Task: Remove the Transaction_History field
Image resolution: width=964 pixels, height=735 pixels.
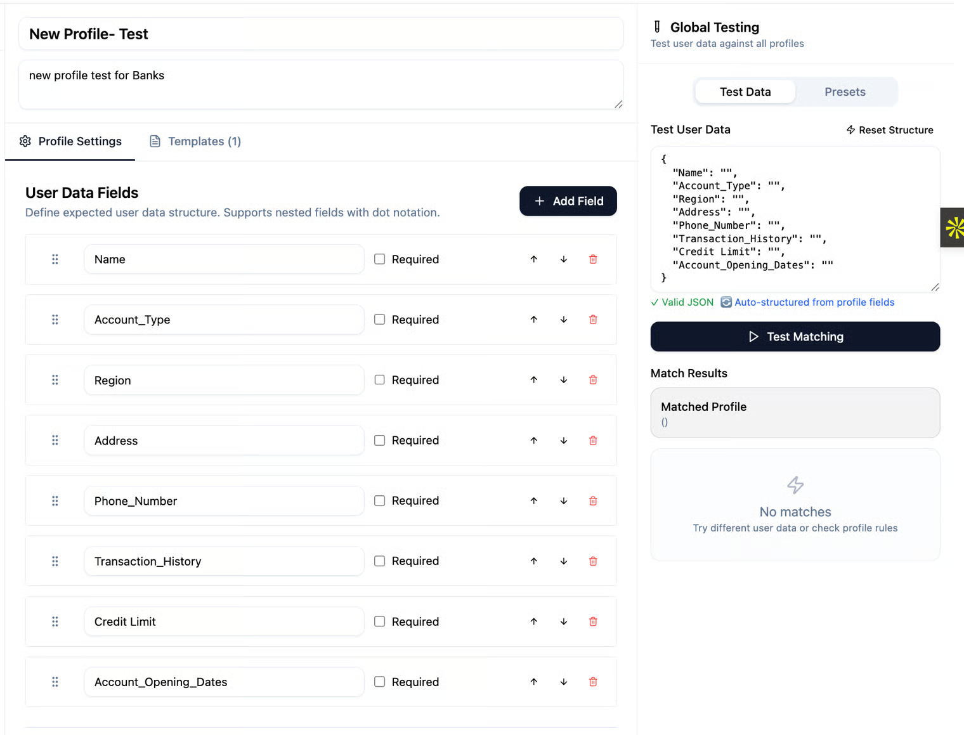Action: click(593, 561)
